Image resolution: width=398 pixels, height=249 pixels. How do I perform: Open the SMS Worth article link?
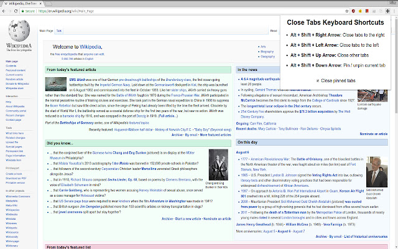pyautogui.click(x=76, y=80)
